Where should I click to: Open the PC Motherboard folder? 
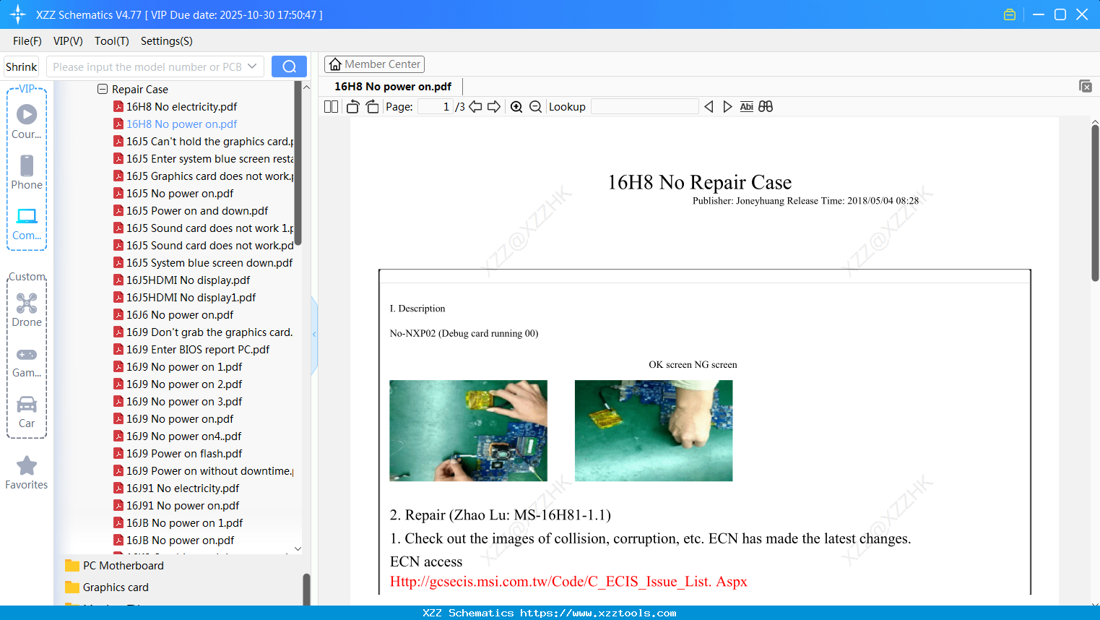[114, 566]
